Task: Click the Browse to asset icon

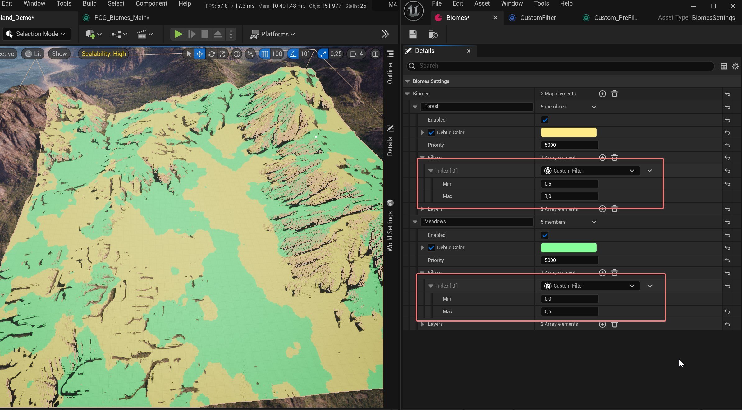Action: pos(433,34)
